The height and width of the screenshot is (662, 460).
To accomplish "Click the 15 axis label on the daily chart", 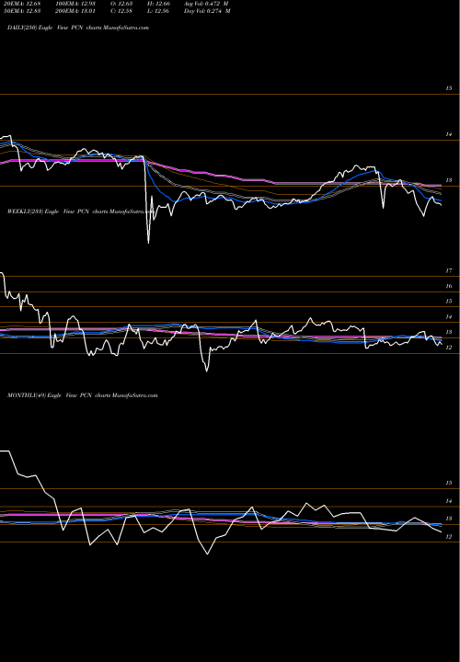I will click(x=449, y=88).
